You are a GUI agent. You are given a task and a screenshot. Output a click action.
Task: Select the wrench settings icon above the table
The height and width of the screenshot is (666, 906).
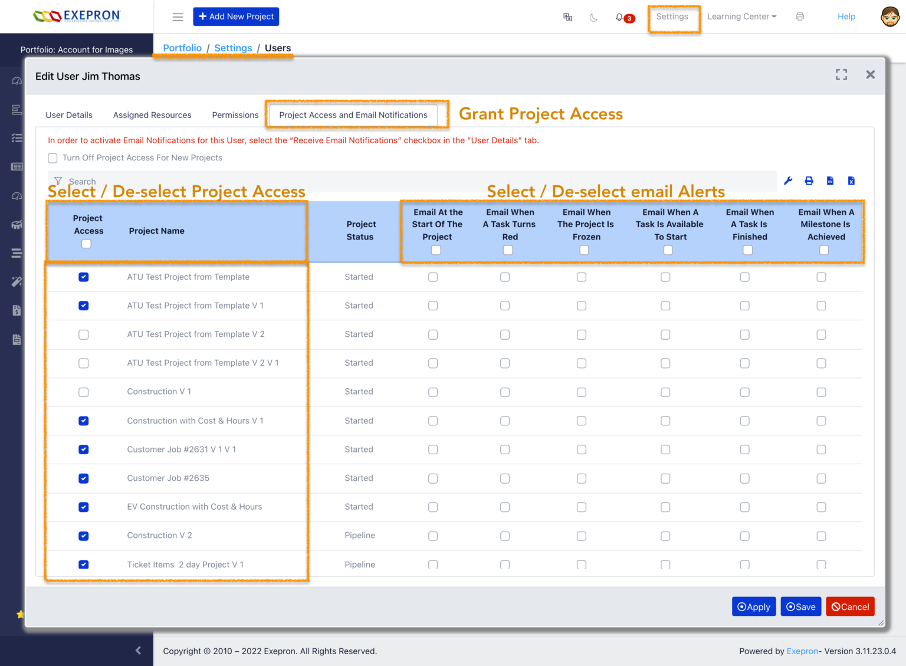coord(788,181)
